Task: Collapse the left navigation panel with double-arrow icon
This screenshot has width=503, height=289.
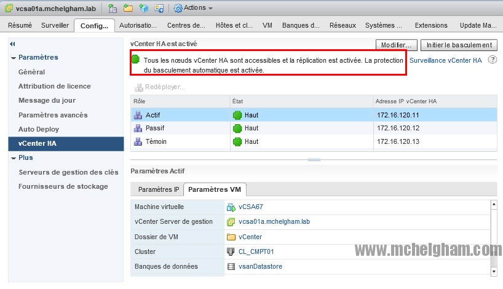Action: (12, 44)
